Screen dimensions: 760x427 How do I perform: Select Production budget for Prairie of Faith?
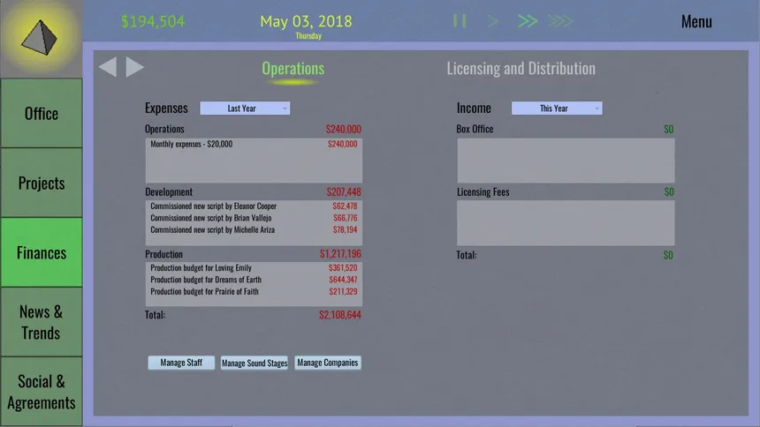pyautogui.click(x=254, y=291)
